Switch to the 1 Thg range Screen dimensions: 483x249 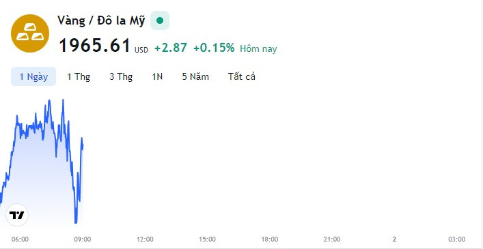pyautogui.click(x=79, y=76)
